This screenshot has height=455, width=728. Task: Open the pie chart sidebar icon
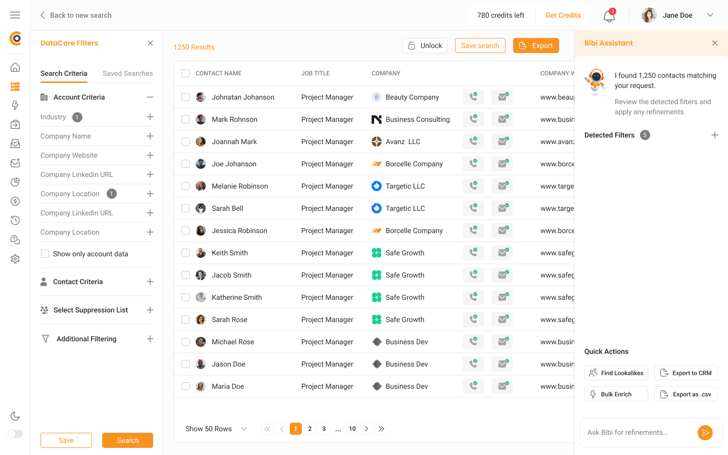[x=15, y=182]
